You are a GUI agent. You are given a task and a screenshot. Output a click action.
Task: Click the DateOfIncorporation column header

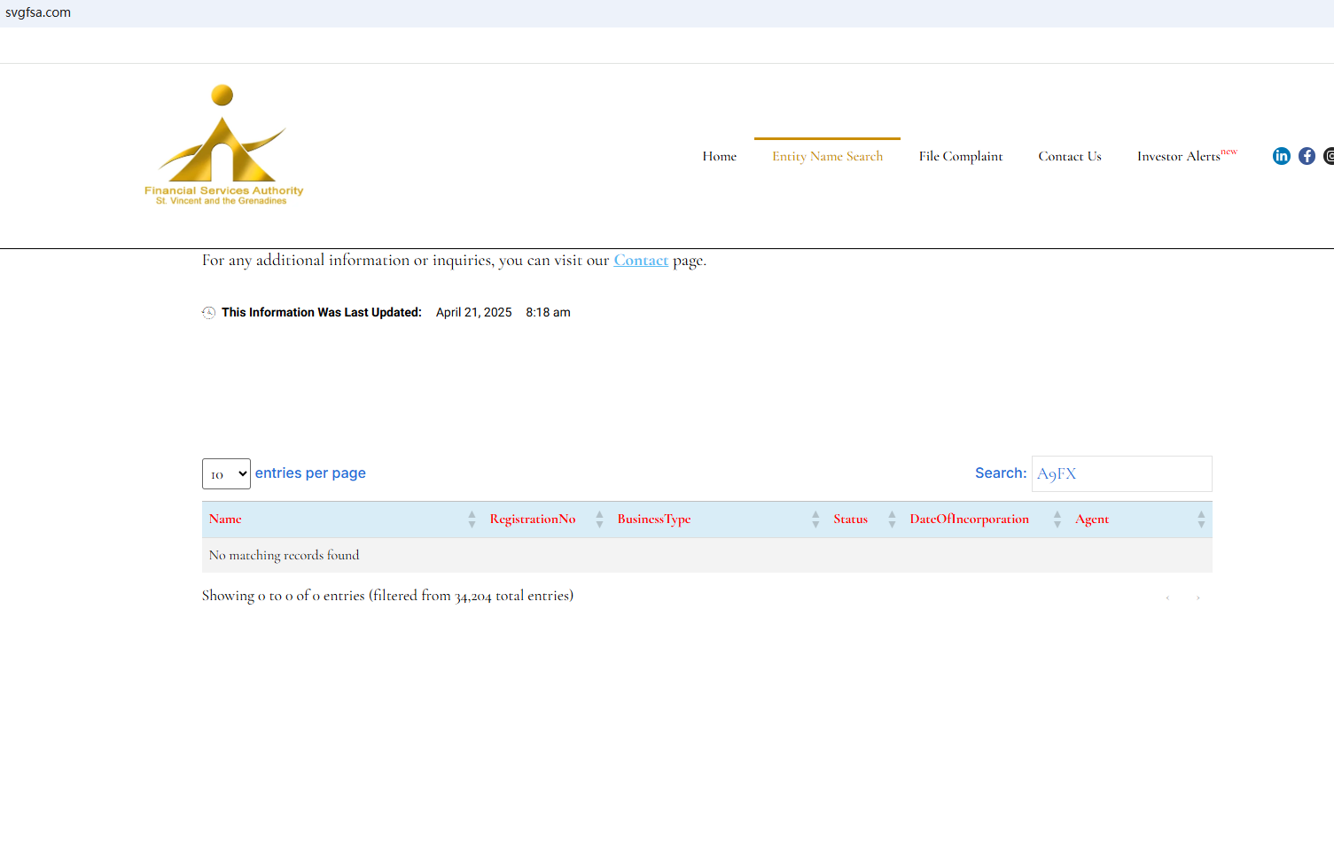pos(970,519)
